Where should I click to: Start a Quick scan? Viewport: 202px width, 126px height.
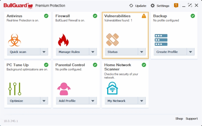[24, 52]
